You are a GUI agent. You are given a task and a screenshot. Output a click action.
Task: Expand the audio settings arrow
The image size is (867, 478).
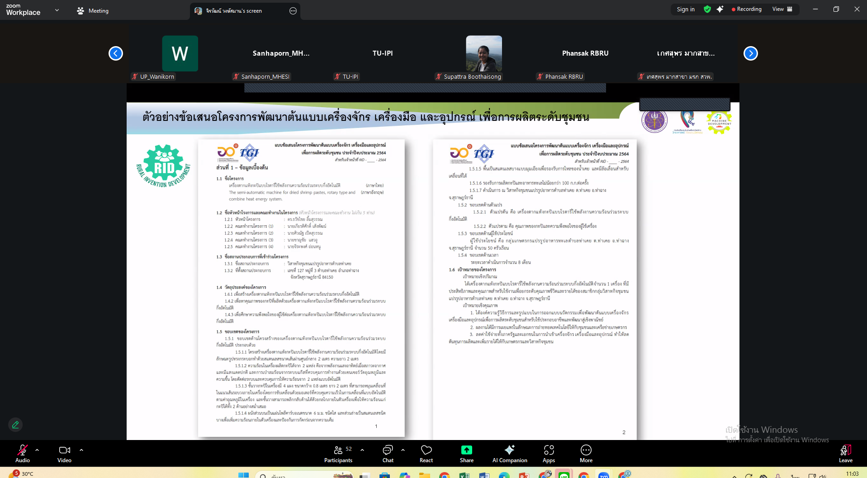(37, 450)
